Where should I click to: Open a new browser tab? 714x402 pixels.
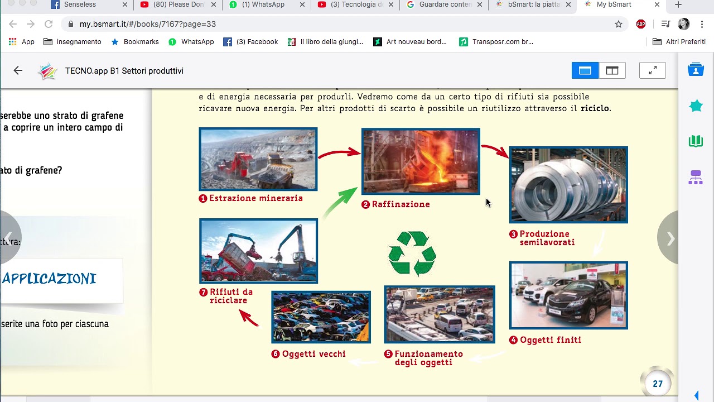tap(678, 4)
